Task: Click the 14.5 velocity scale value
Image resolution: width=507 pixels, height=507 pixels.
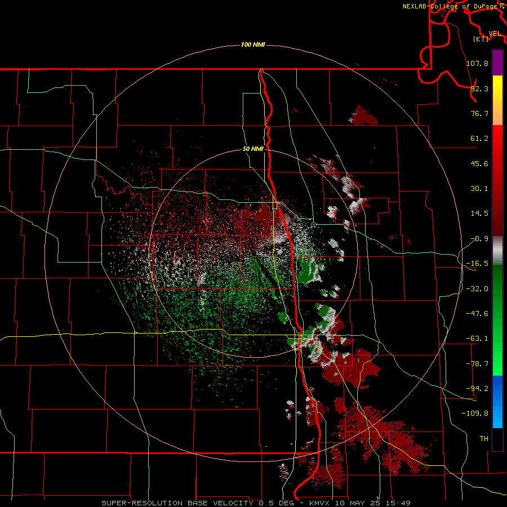Action: (479, 214)
